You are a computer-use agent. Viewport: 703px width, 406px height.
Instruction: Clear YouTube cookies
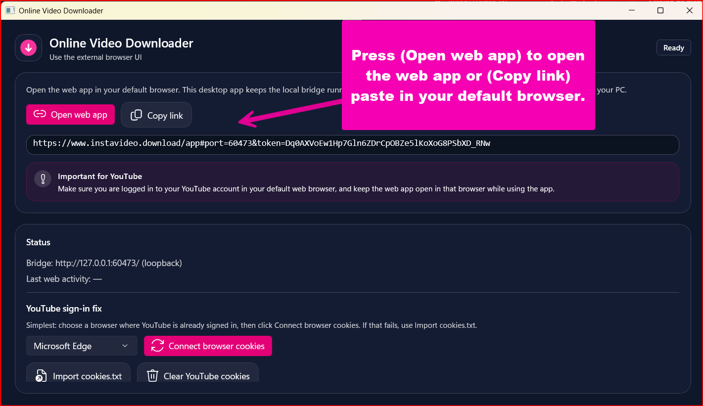[x=198, y=376]
